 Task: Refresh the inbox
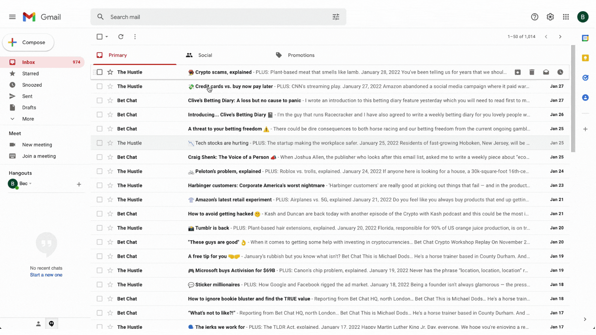click(121, 37)
